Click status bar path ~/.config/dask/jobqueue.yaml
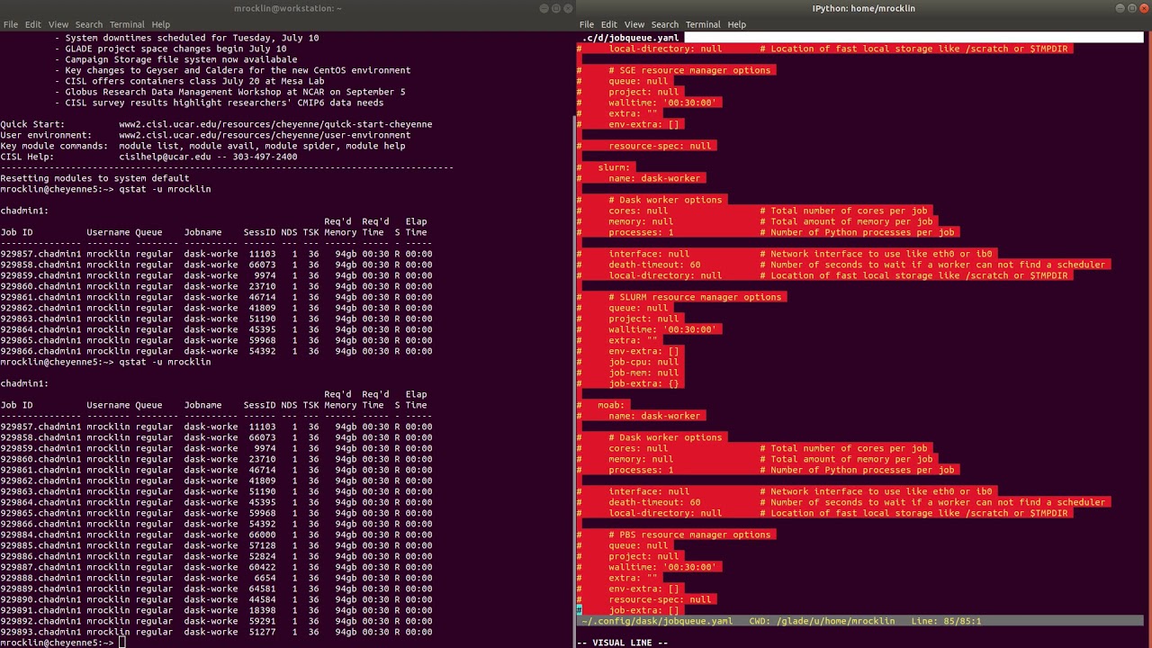 (657, 621)
